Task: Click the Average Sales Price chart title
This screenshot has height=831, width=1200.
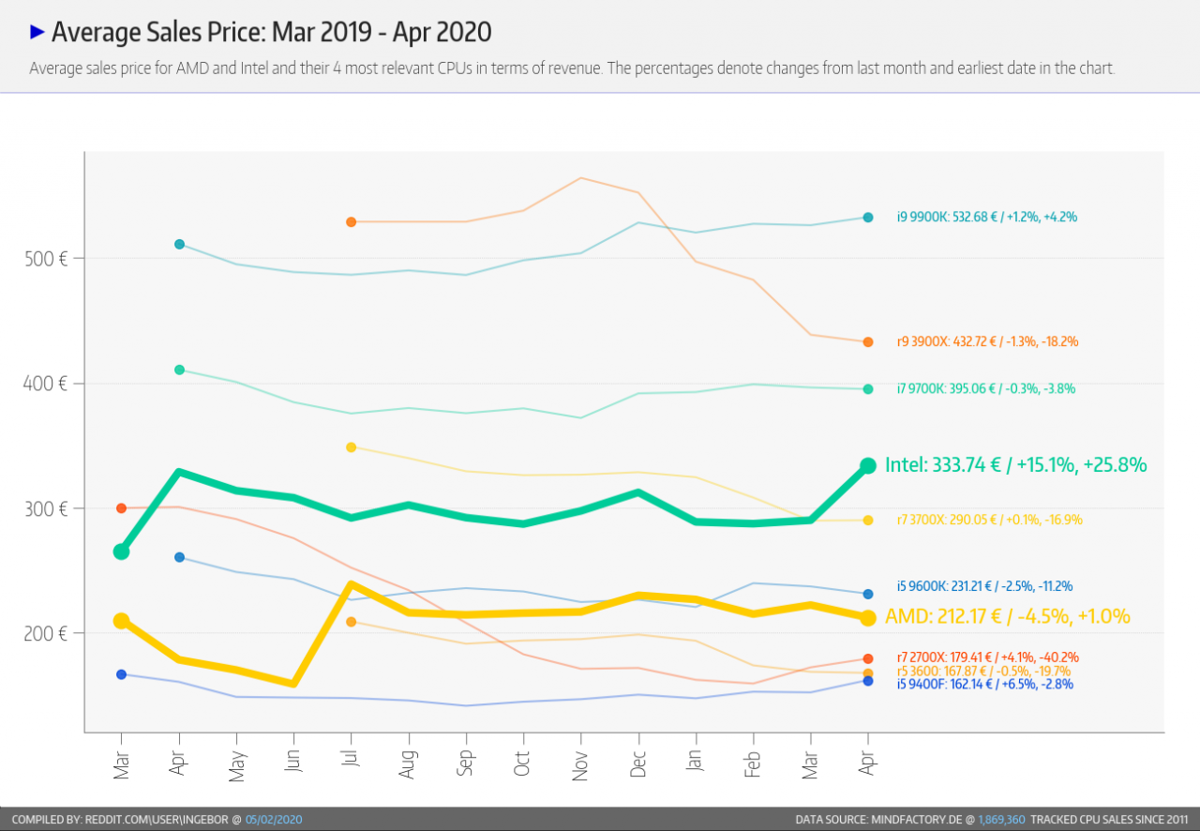Action: click(272, 32)
